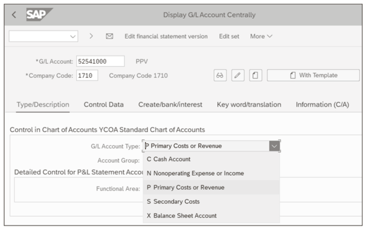This screenshot has width=366, height=230.
Task: Expand the More menu
Action: point(261,36)
